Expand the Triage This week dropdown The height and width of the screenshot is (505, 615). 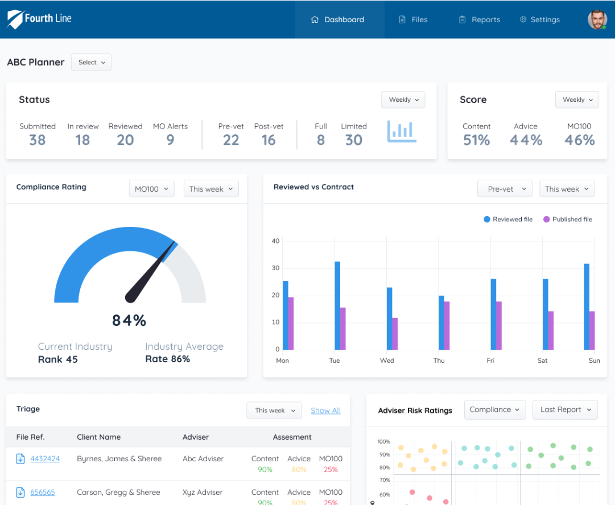(274, 411)
